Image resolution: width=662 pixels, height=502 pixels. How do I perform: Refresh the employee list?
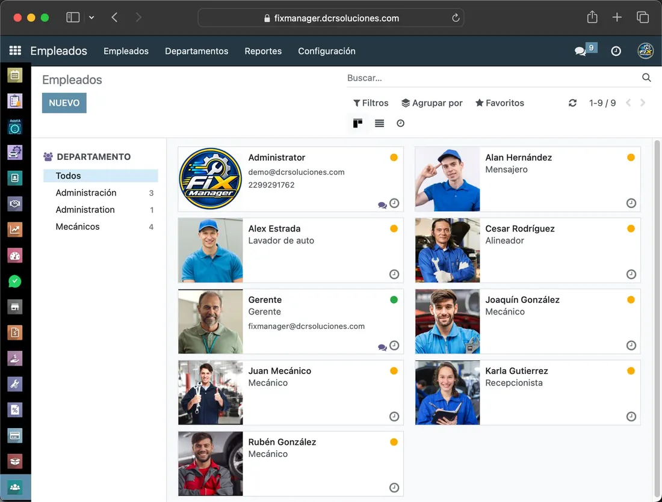[572, 103]
